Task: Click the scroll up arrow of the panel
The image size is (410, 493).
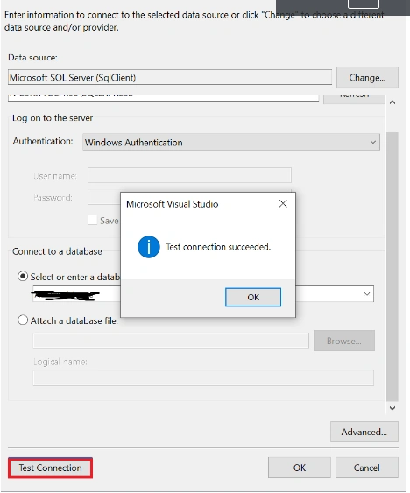Action: [x=392, y=102]
